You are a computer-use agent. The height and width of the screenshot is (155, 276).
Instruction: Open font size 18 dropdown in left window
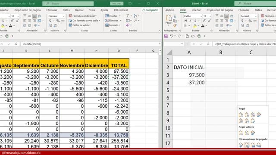tap(18, 16)
